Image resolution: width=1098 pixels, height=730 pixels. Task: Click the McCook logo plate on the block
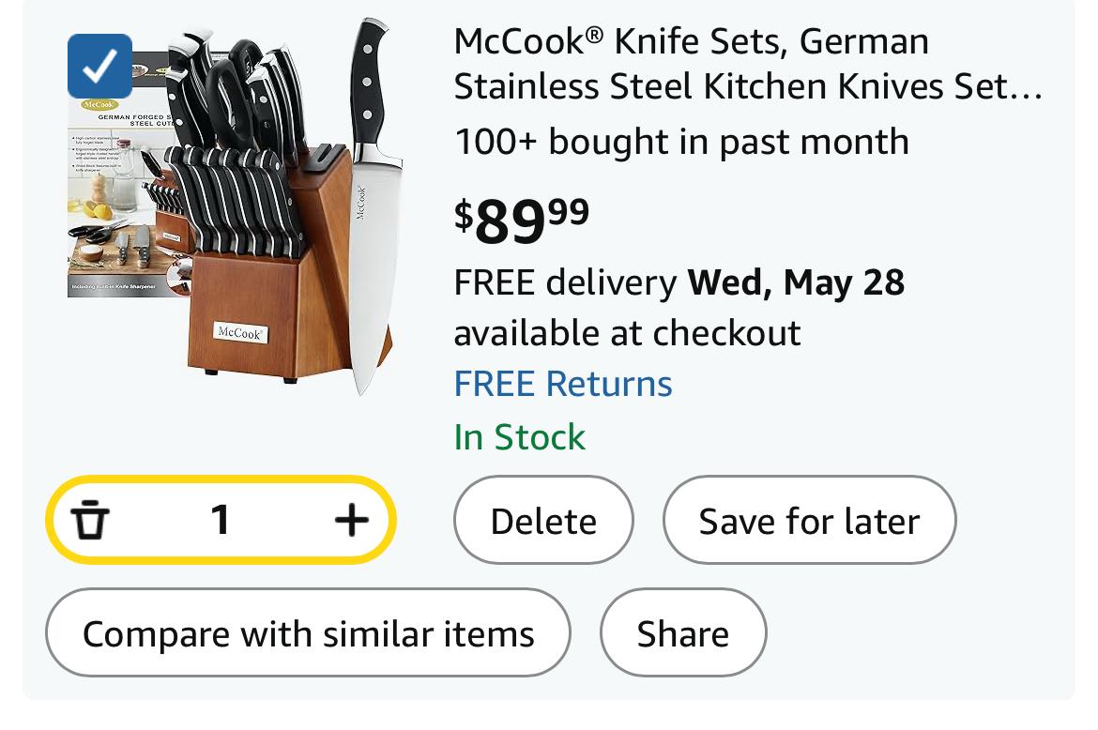click(240, 332)
